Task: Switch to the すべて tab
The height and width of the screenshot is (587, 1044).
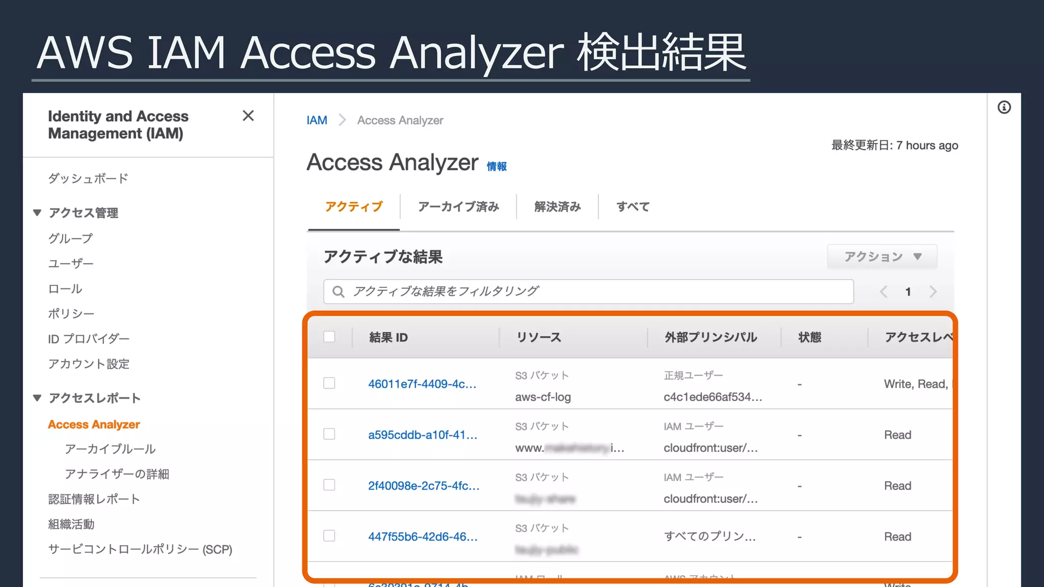Action: pos(633,207)
